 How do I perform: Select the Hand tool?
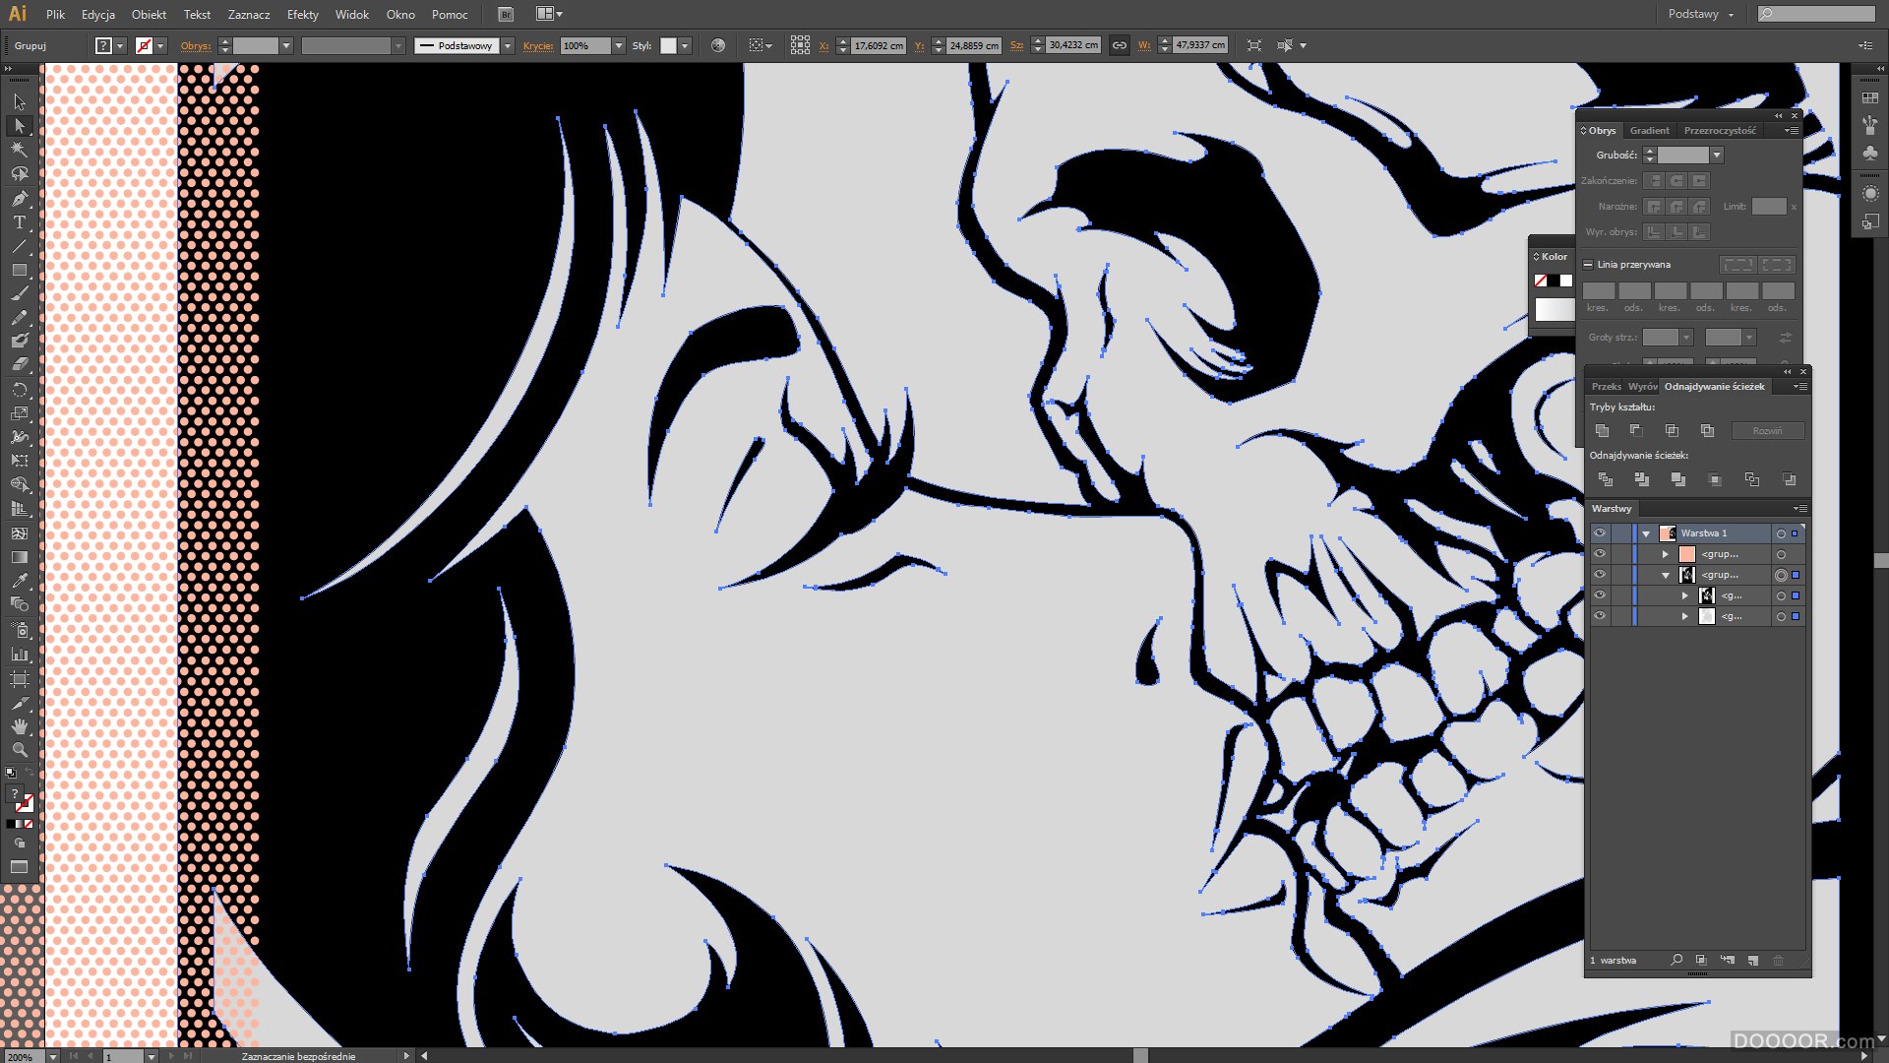[19, 726]
